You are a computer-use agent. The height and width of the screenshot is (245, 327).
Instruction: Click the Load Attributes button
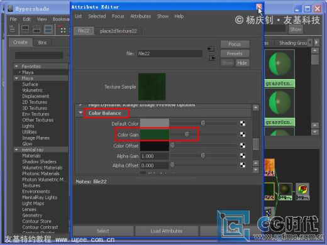167,231
